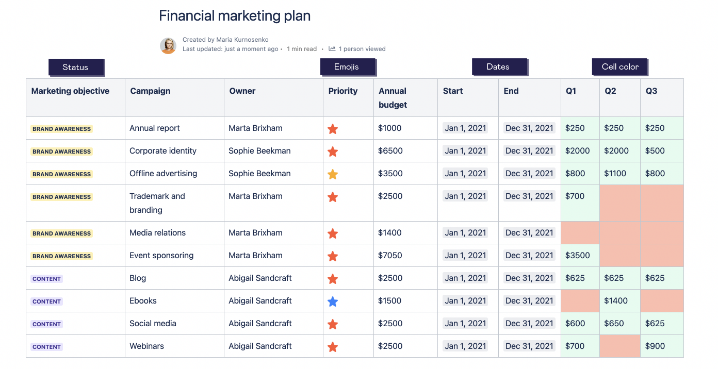Click the Status label button

click(x=76, y=67)
